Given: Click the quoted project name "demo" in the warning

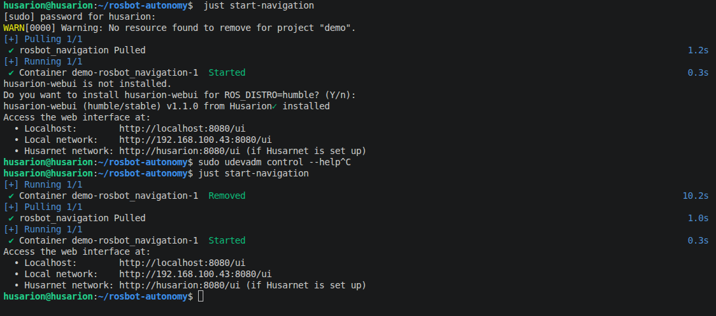Looking at the screenshot, I should [x=340, y=28].
